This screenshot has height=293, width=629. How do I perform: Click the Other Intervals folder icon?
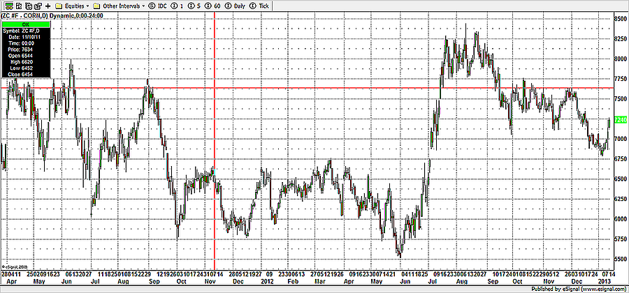pos(96,5)
